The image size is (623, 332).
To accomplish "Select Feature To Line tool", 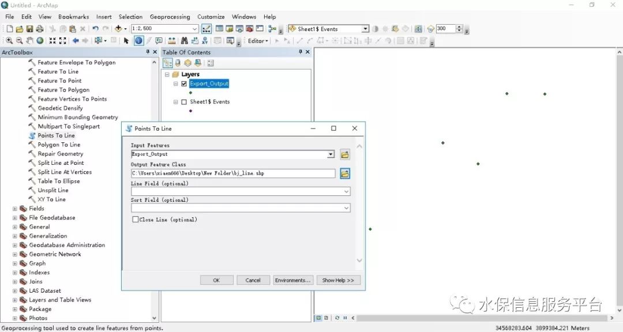I will click(x=58, y=71).
